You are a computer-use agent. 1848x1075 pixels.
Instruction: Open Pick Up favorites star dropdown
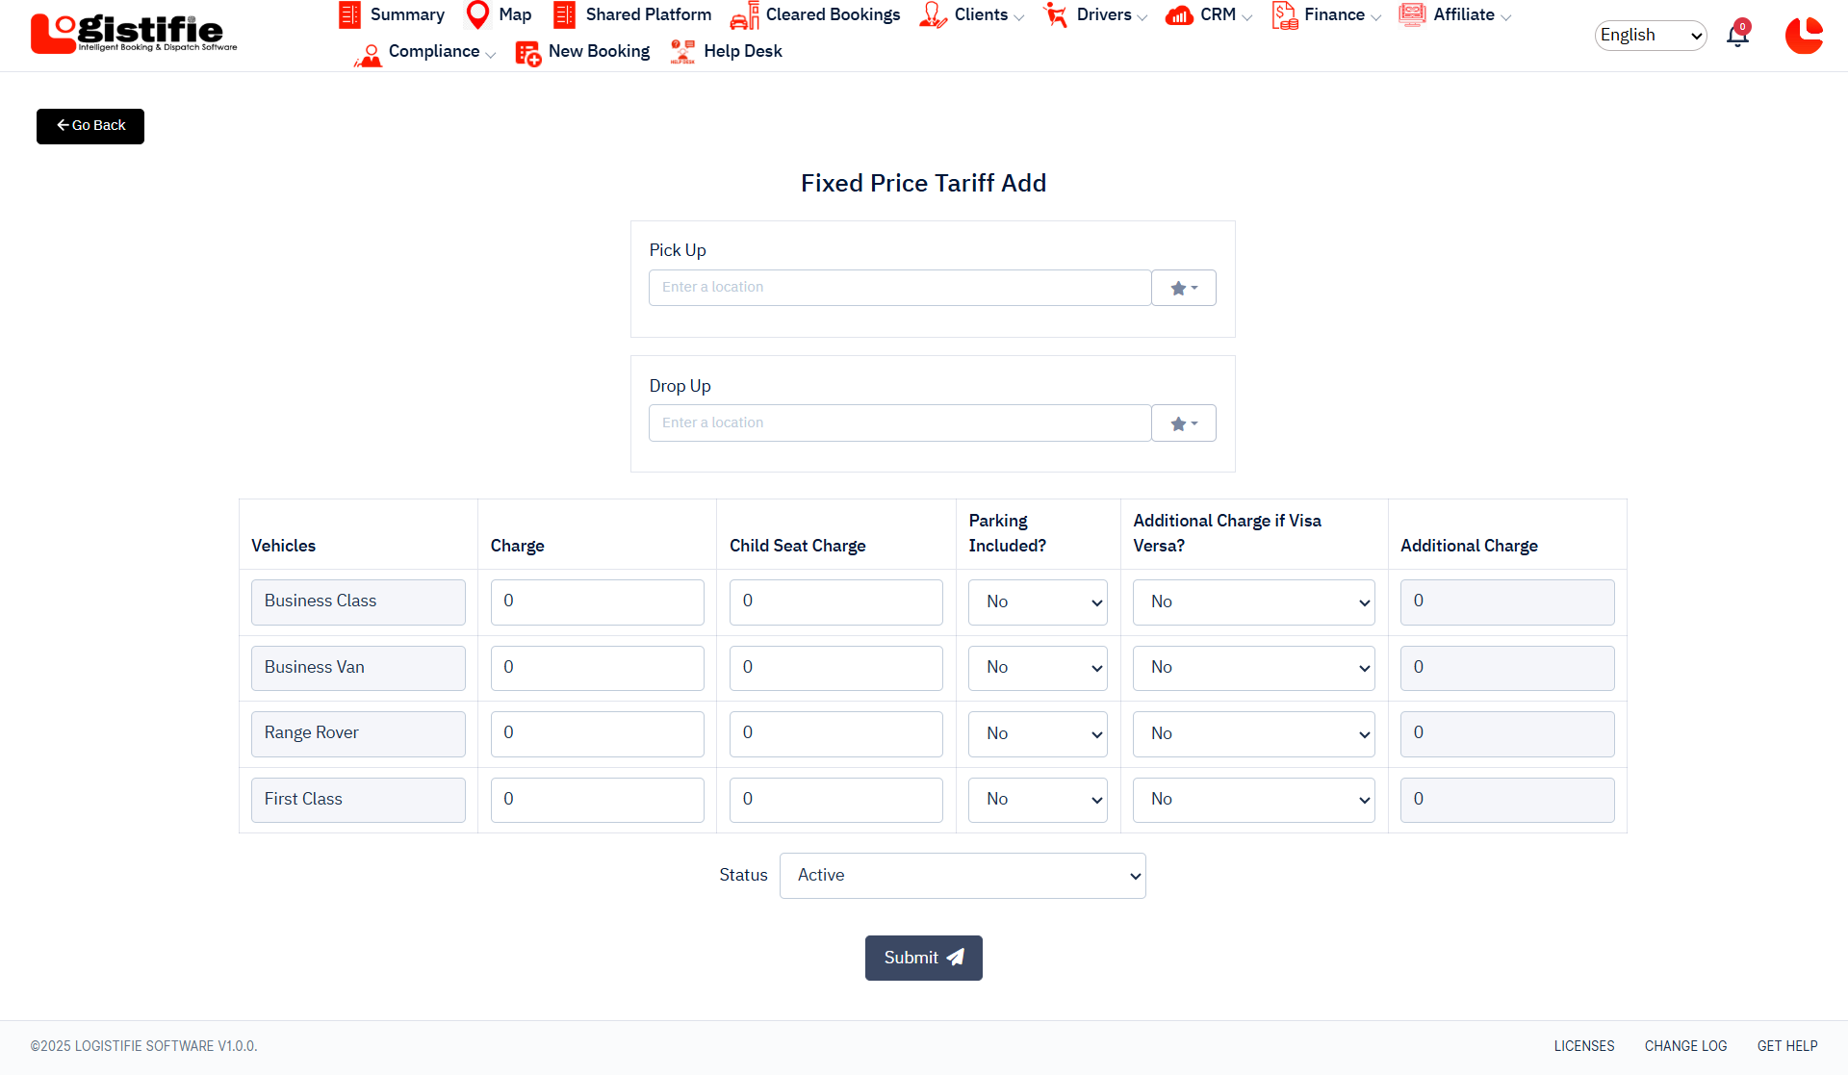tap(1184, 288)
